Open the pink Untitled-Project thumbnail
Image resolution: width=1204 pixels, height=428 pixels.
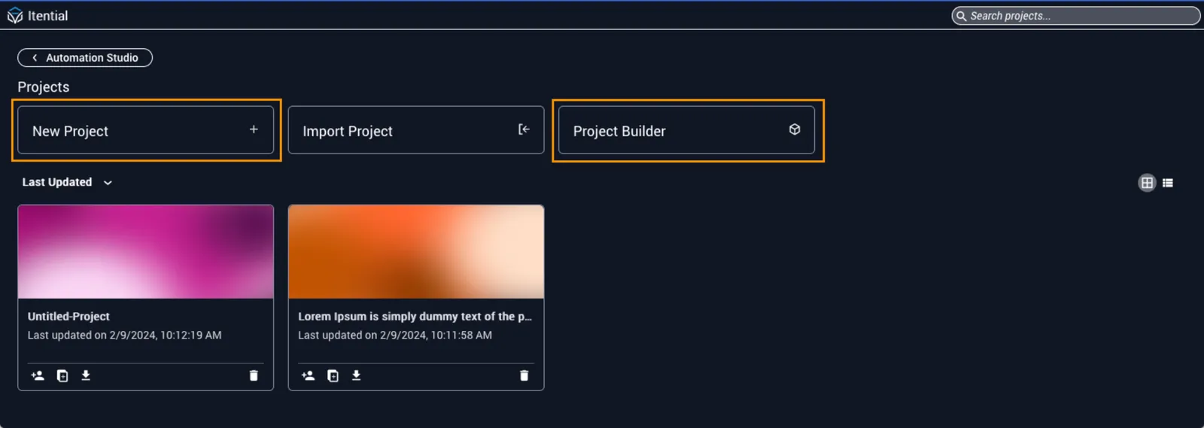146,252
